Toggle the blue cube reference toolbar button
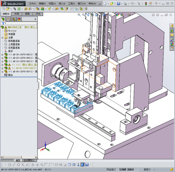 pyautogui.click(x=82, y=165)
